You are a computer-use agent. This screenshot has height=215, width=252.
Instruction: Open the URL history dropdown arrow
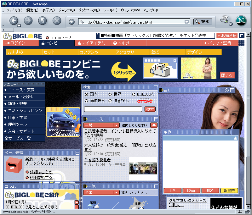(186, 22)
